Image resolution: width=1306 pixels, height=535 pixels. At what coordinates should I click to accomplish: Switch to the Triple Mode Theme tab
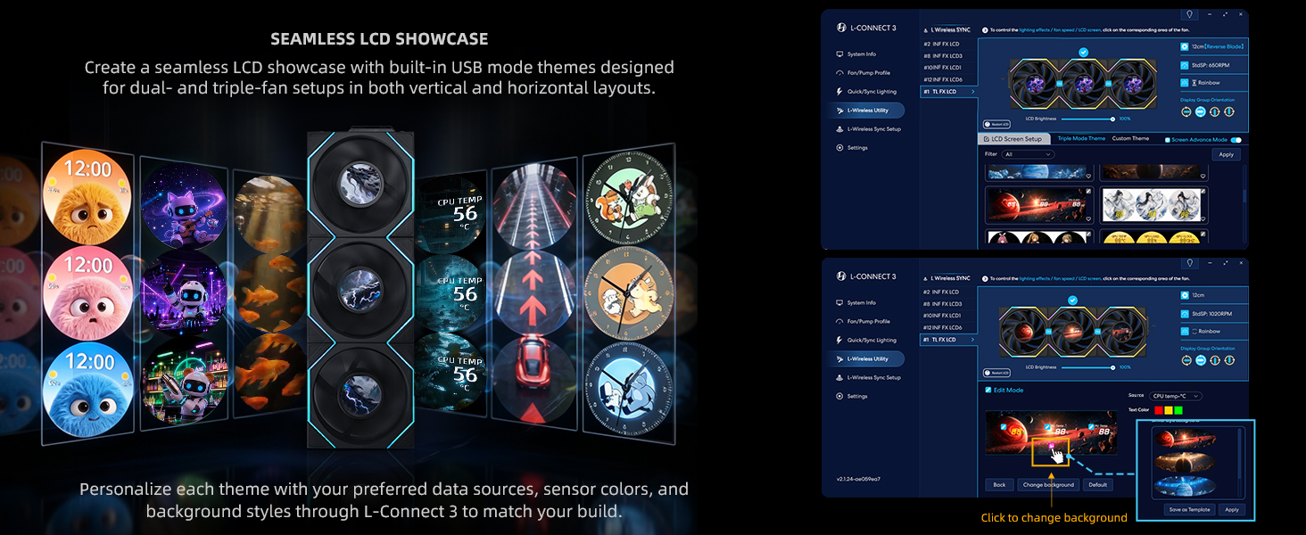pos(1081,139)
